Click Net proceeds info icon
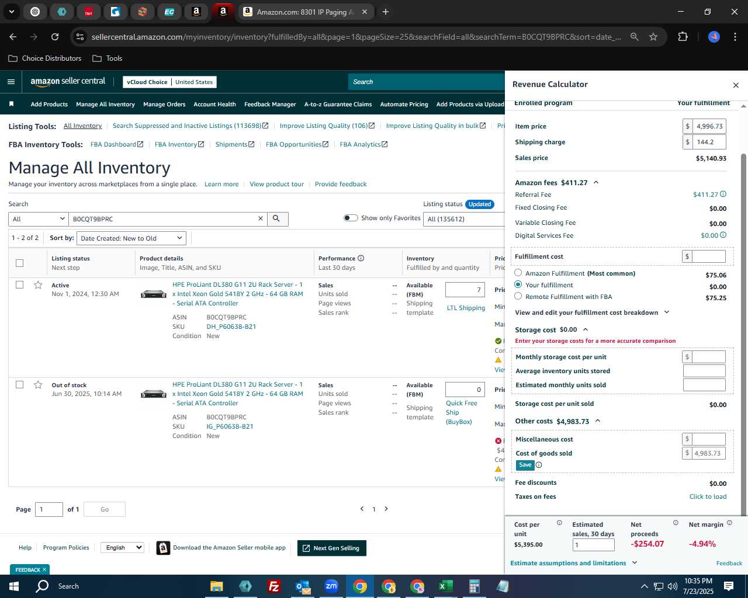 [x=676, y=523]
